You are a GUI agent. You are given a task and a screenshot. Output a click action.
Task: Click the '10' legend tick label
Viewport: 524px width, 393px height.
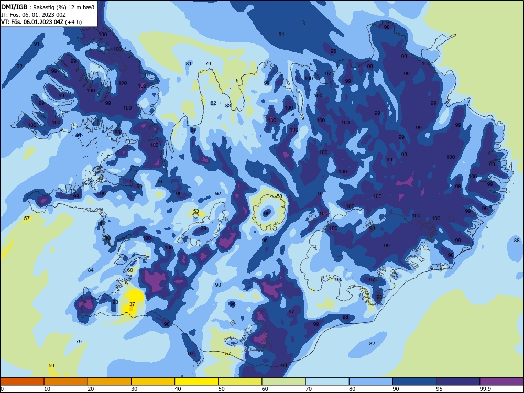click(x=47, y=389)
